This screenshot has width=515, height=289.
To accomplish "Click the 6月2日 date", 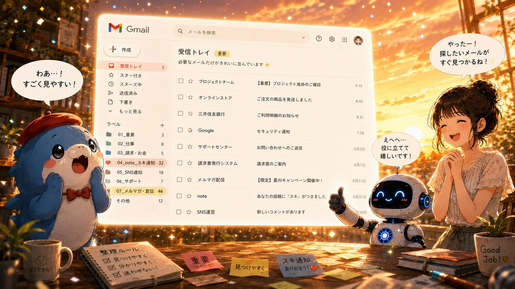I will (x=359, y=149).
